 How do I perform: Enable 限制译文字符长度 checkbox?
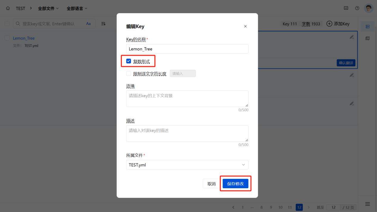click(129, 73)
